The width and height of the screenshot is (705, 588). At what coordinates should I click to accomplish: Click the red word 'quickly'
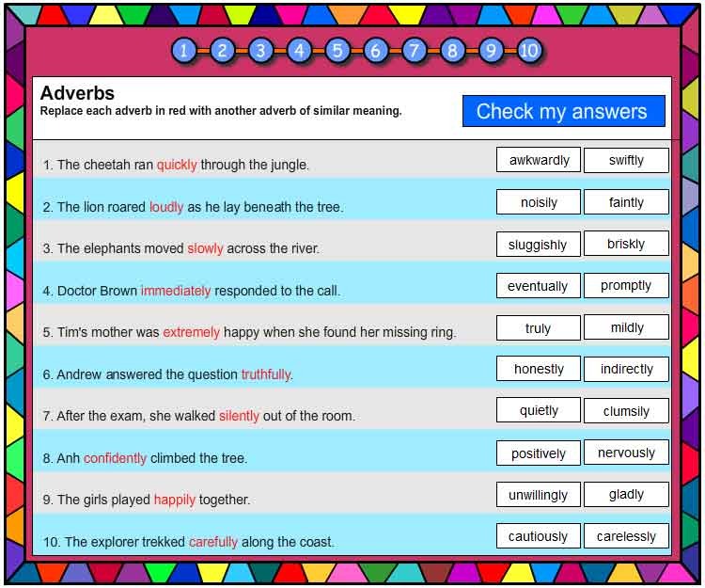click(x=177, y=165)
